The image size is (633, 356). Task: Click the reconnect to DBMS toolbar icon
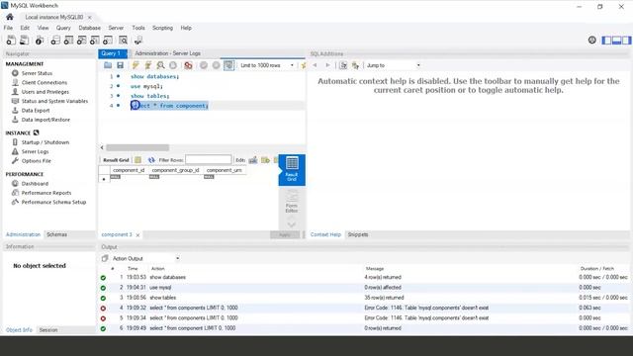[x=138, y=40]
